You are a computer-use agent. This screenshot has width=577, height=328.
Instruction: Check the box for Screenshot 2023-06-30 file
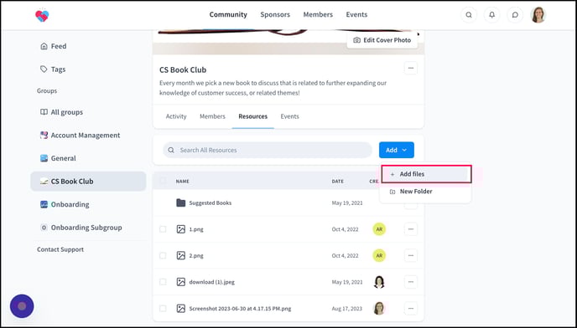coord(163,309)
